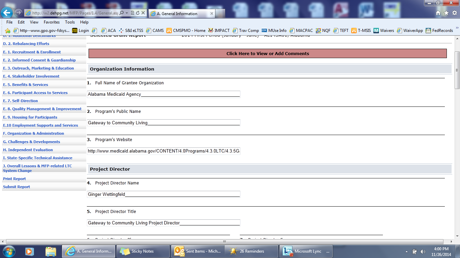Viewport: 460px width, 258px height.
Task: Open the CMSPMO - Home bookmark
Action: (186, 31)
